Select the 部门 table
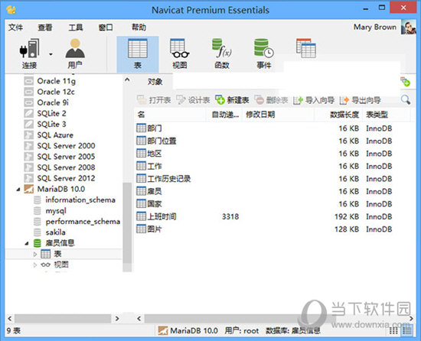 point(149,128)
